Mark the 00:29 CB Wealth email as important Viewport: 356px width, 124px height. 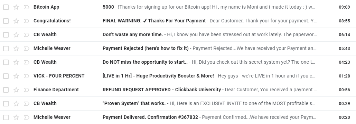[x=27, y=104]
